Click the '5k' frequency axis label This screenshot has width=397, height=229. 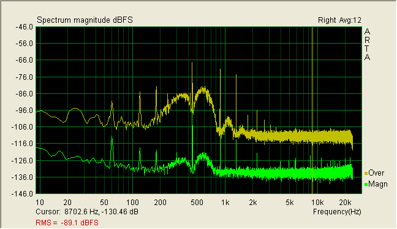[x=290, y=203]
